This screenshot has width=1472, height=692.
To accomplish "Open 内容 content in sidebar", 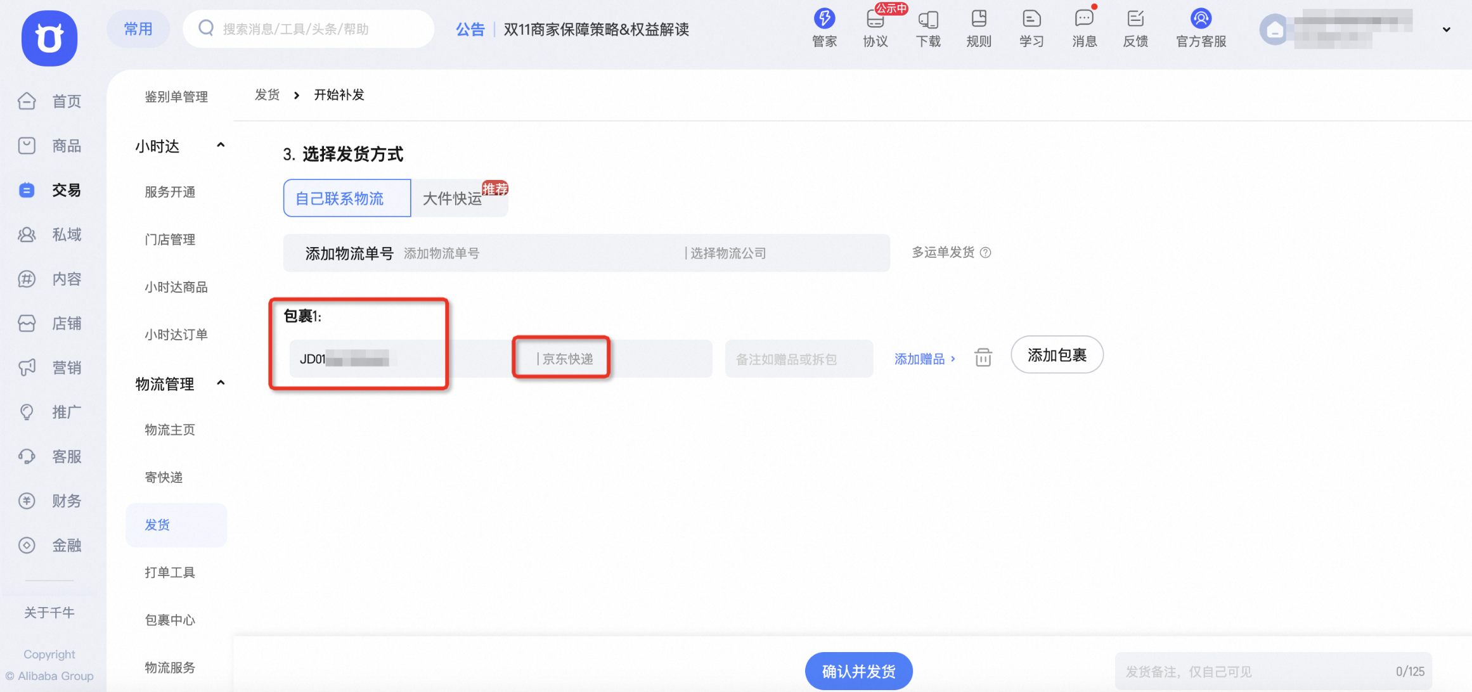I will pyautogui.click(x=49, y=279).
